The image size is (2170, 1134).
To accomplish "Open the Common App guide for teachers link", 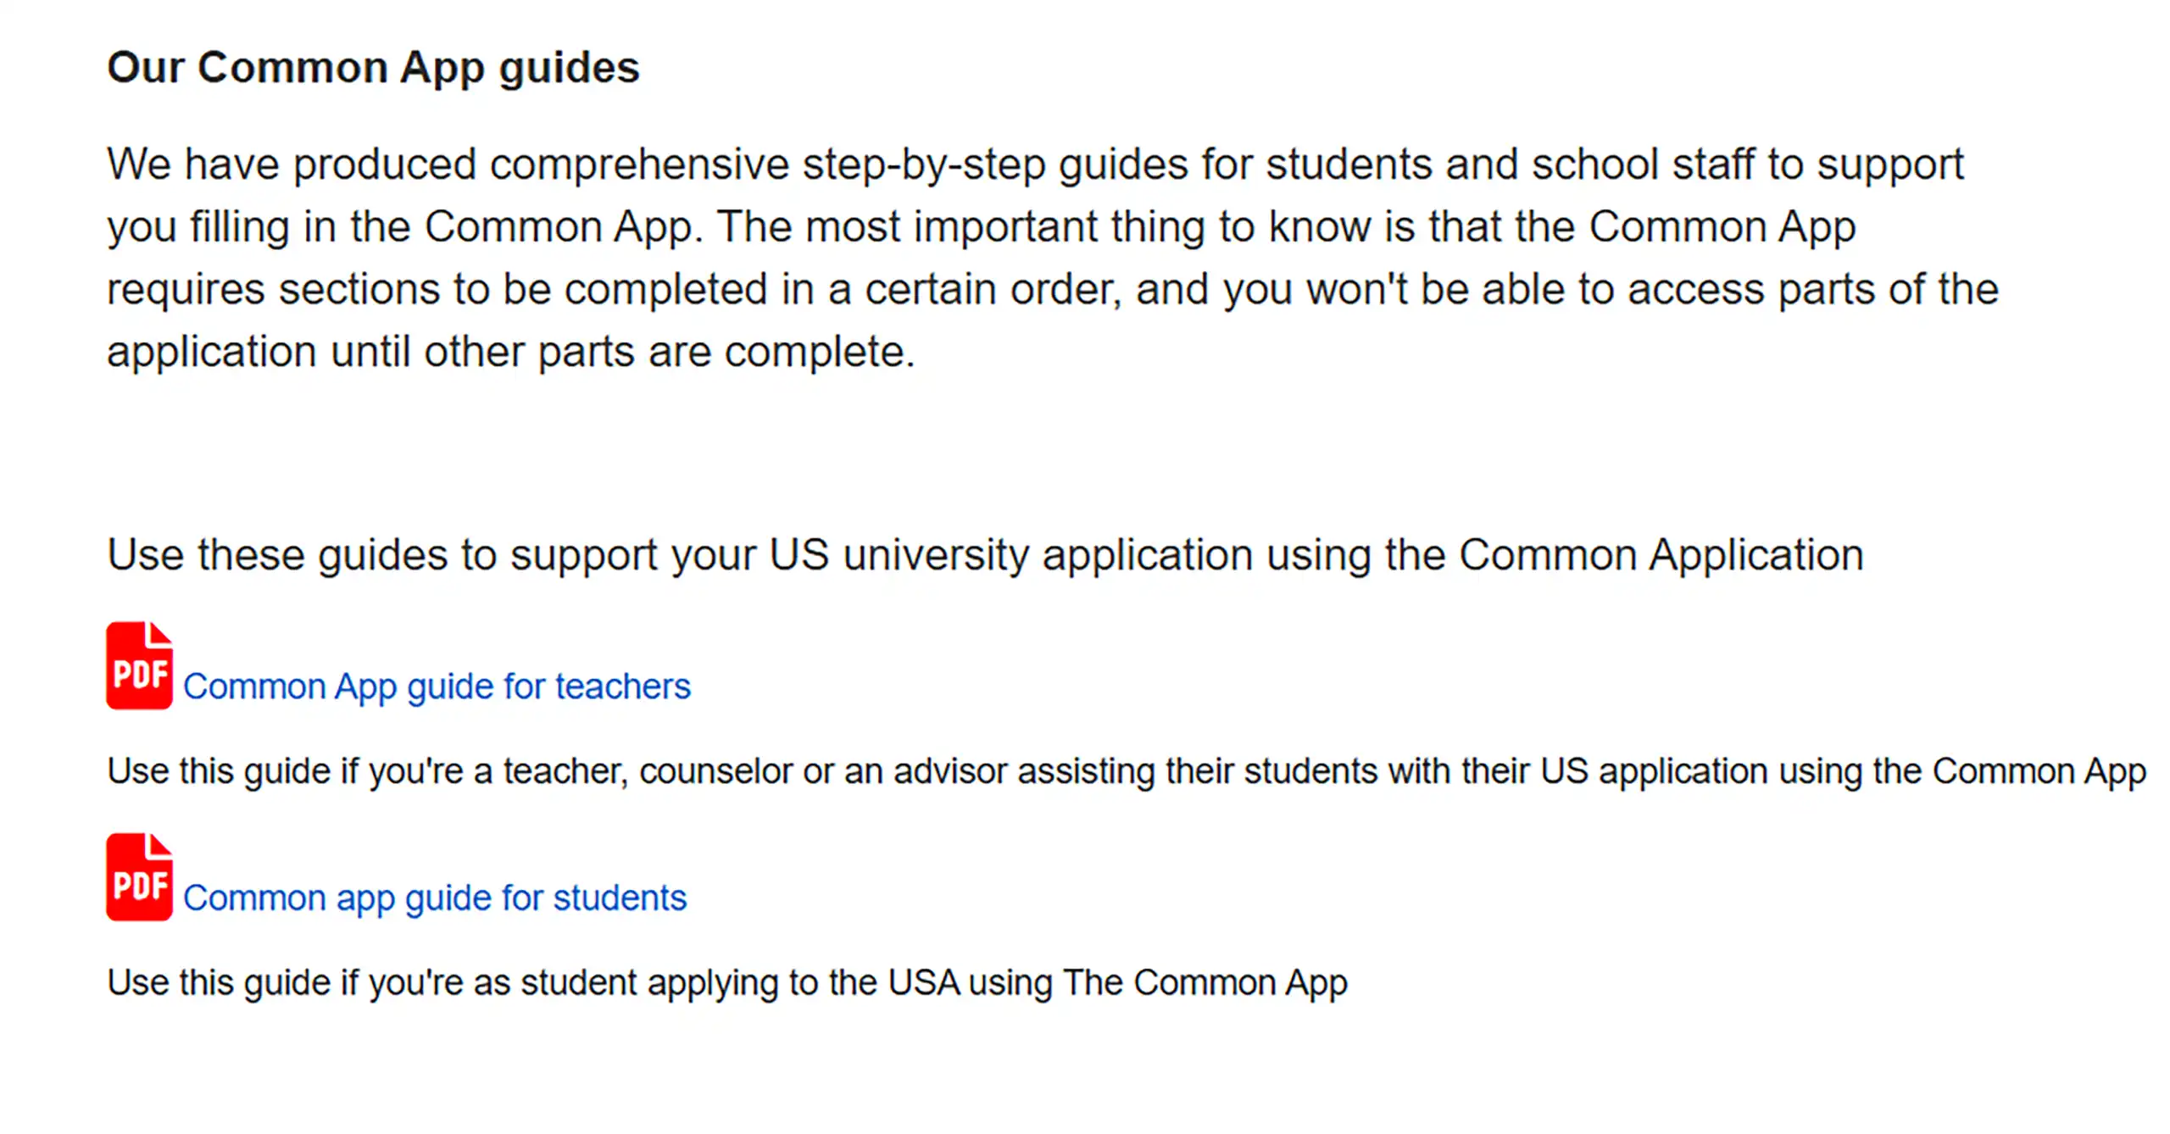I will pos(437,687).
